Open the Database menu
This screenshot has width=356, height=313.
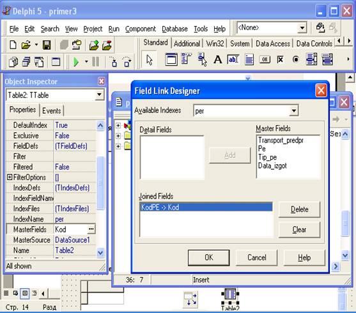point(174,29)
